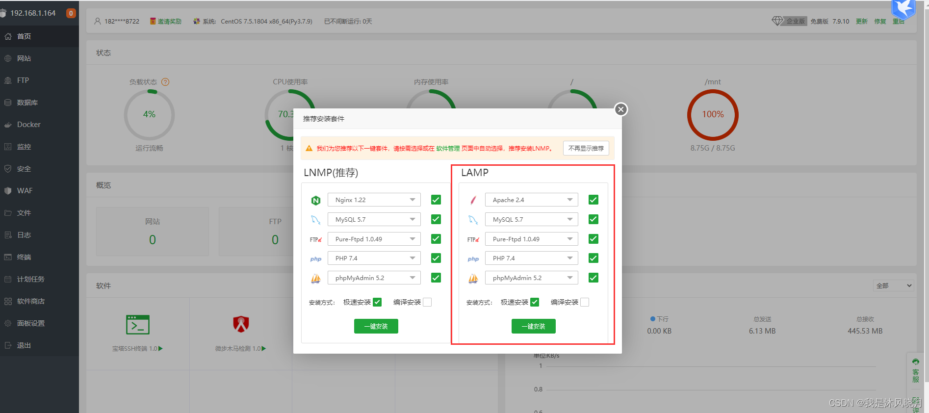Uncheck the Nginx 1.22 checkbox
929x413 pixels.
point(436,200)
